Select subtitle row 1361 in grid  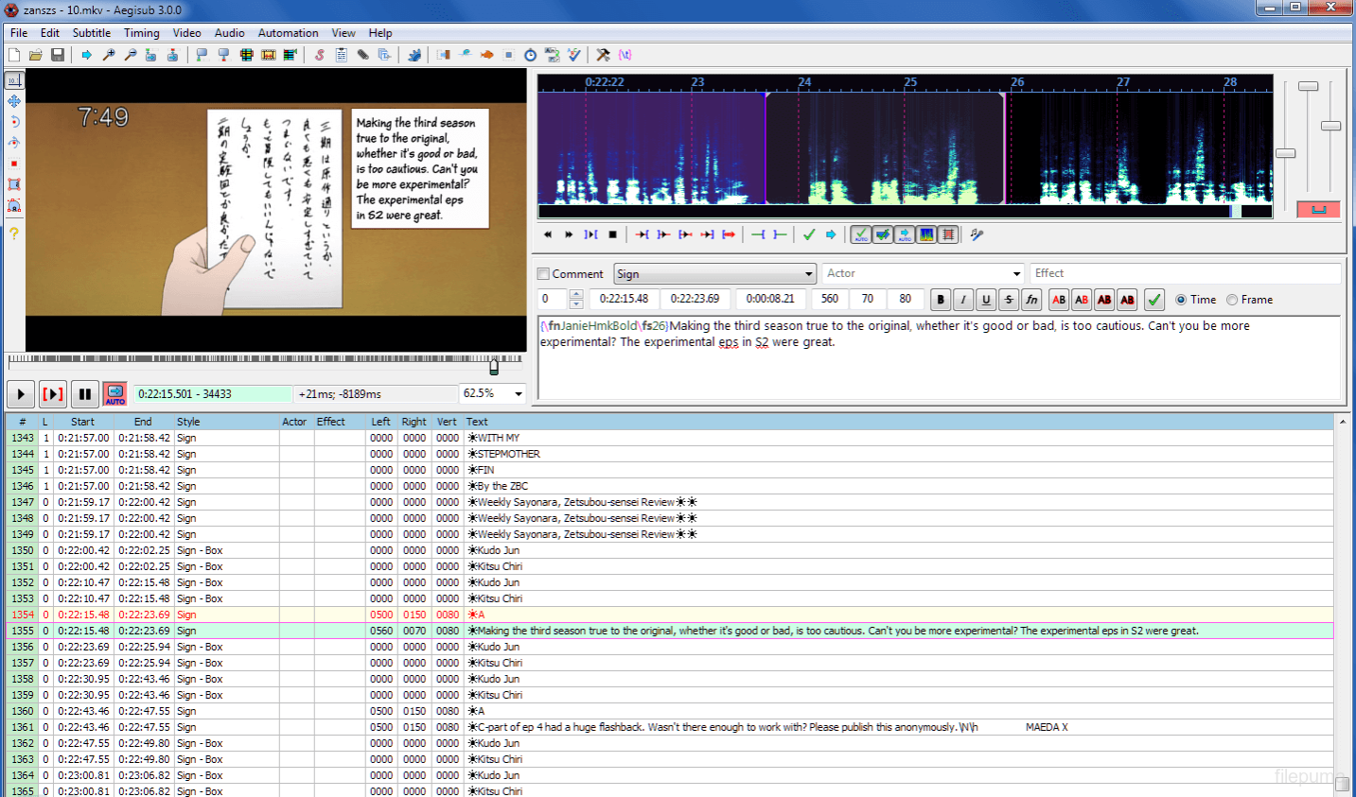tap(670, 728)
